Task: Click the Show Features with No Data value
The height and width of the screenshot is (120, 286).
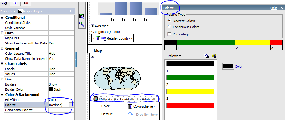Action: pos(62,43)
